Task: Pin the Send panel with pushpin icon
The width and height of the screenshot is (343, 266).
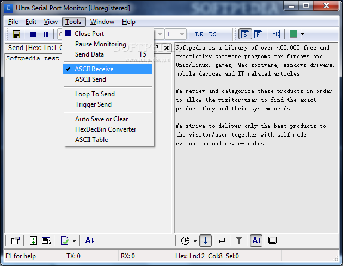Action: [x=157, y=47]
